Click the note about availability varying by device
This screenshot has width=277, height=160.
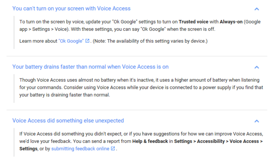coord(150,41)
